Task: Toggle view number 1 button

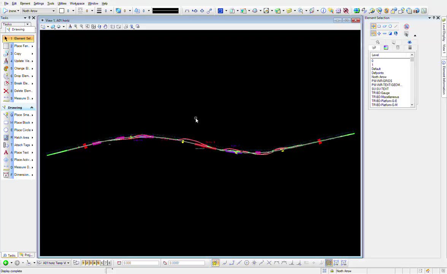Action: (83, 263)
